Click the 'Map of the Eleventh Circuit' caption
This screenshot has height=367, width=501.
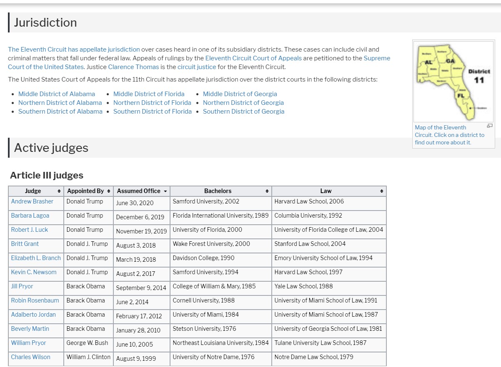point(450,135)
